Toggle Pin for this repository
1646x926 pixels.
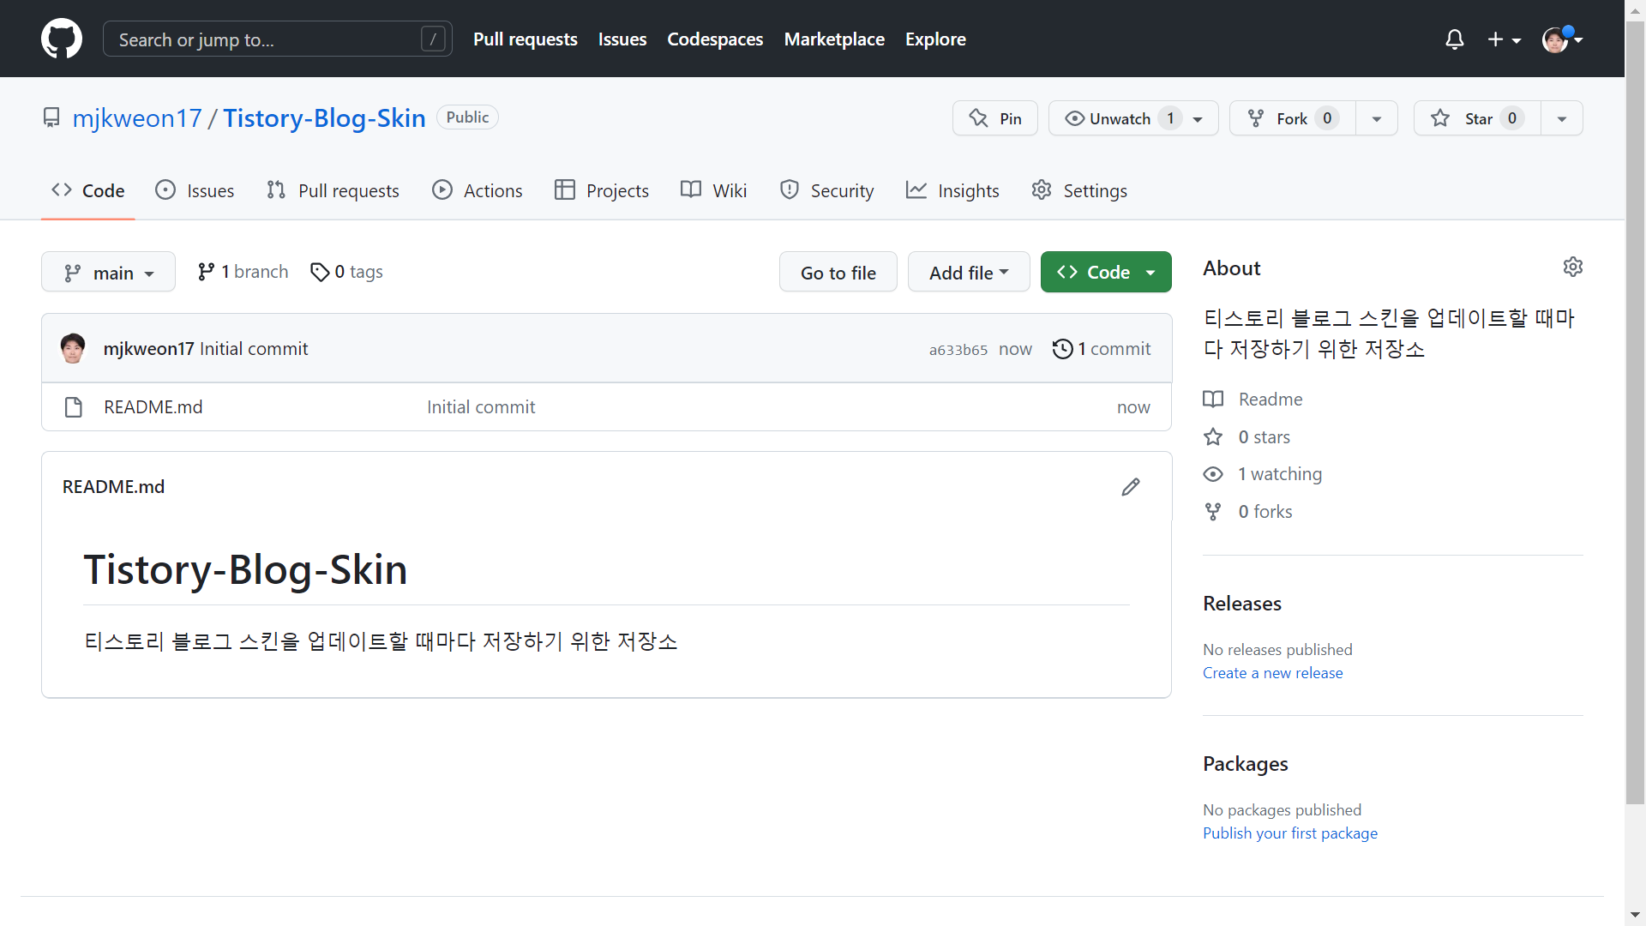point(994,118)
